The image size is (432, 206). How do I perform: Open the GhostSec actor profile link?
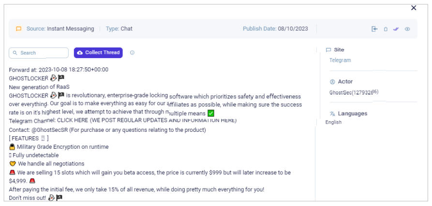354,92
